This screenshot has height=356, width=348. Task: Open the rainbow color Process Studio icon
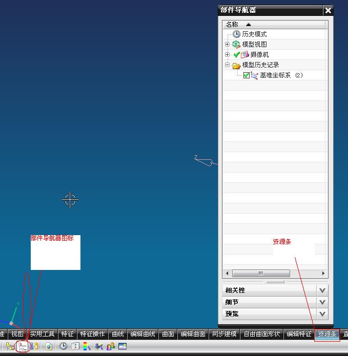click(x=87, y=346)
